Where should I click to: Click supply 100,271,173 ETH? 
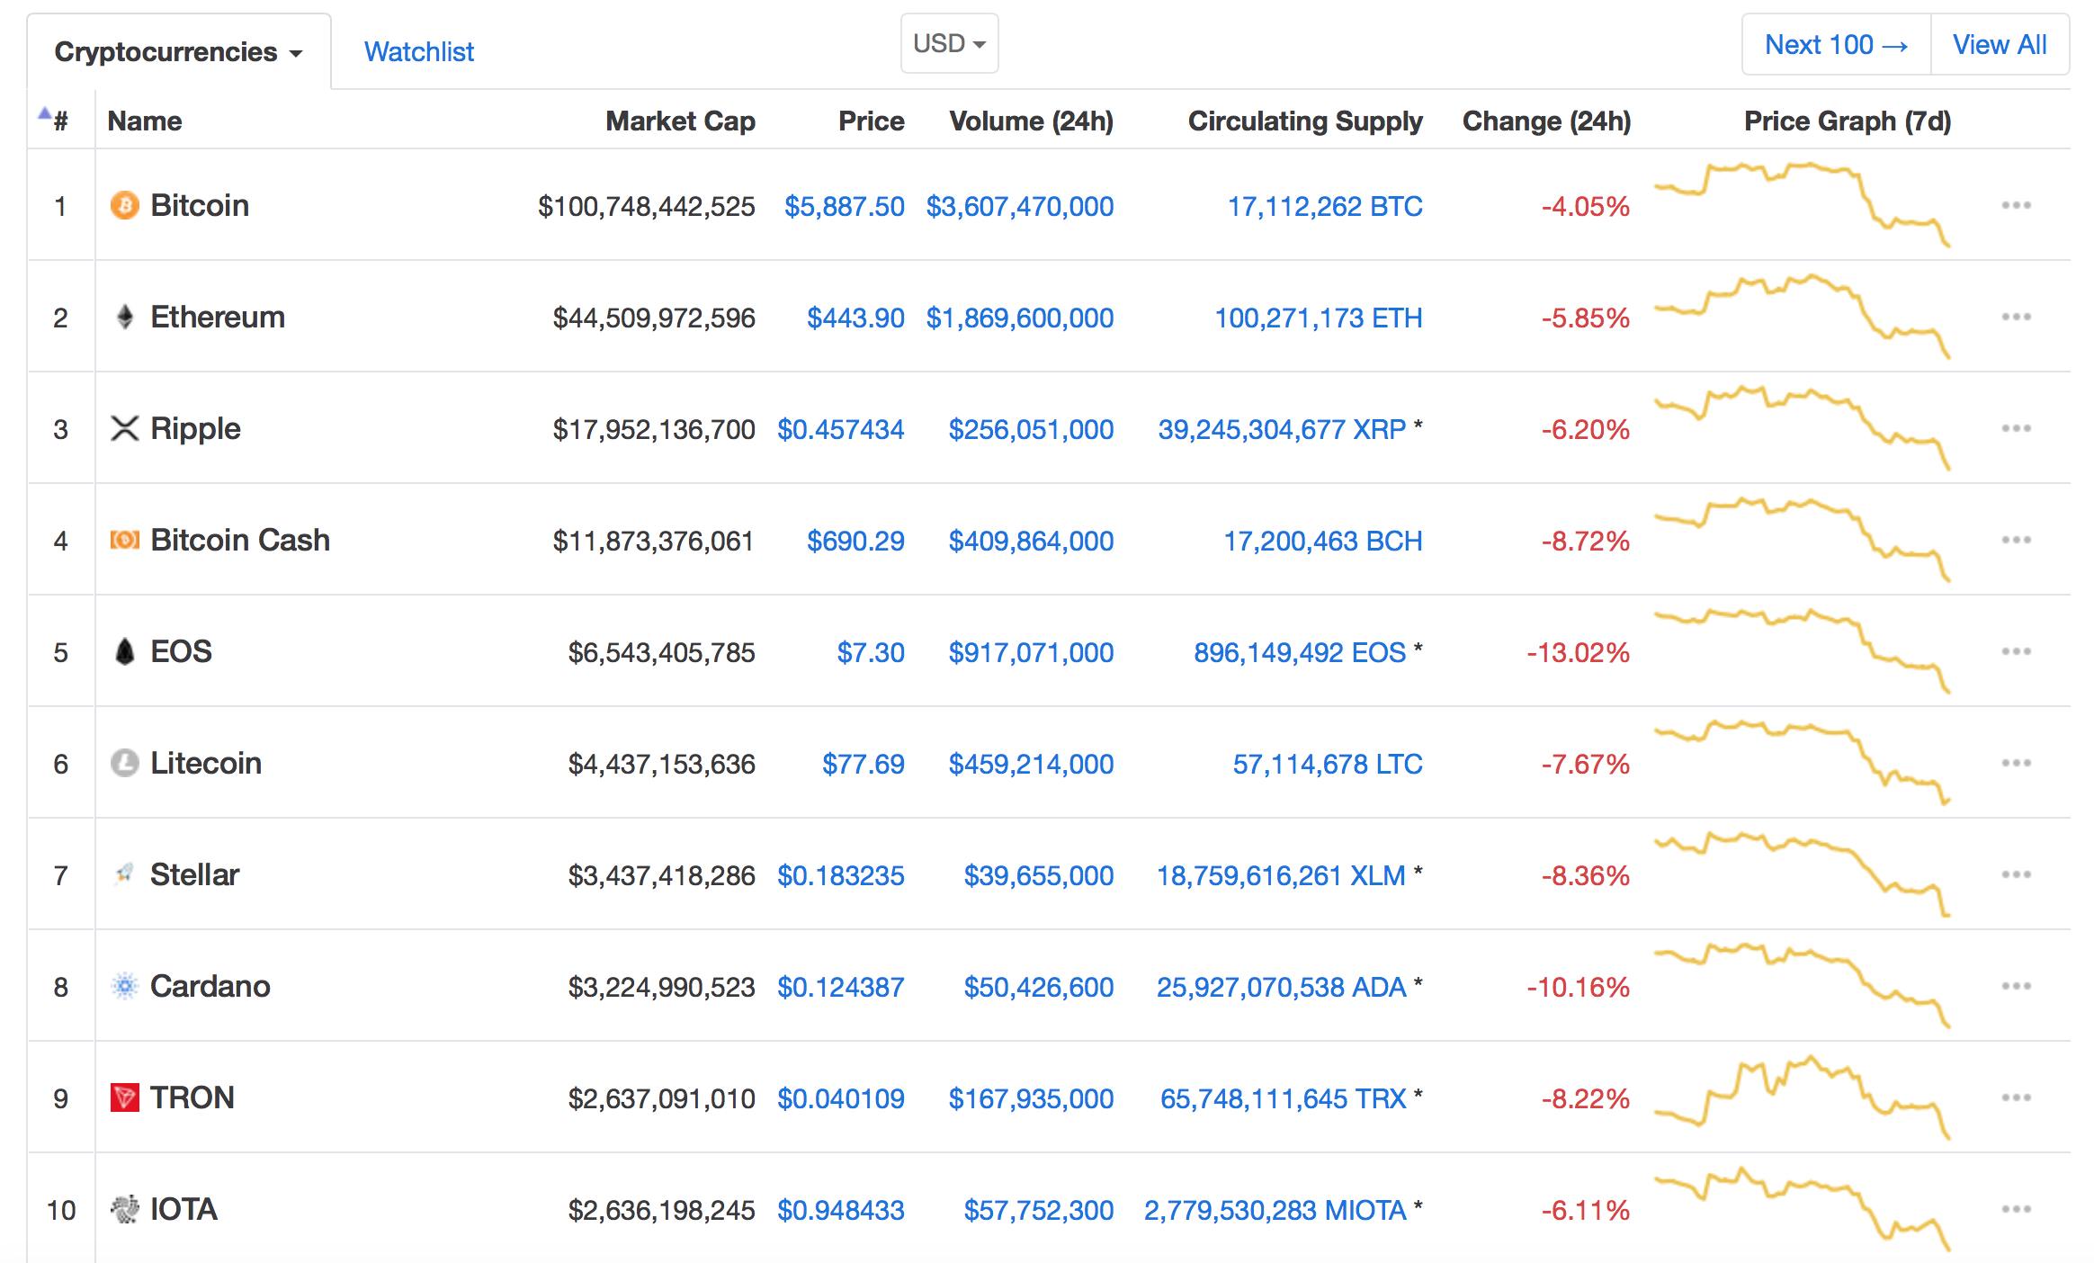click(x=1319, y=318)
